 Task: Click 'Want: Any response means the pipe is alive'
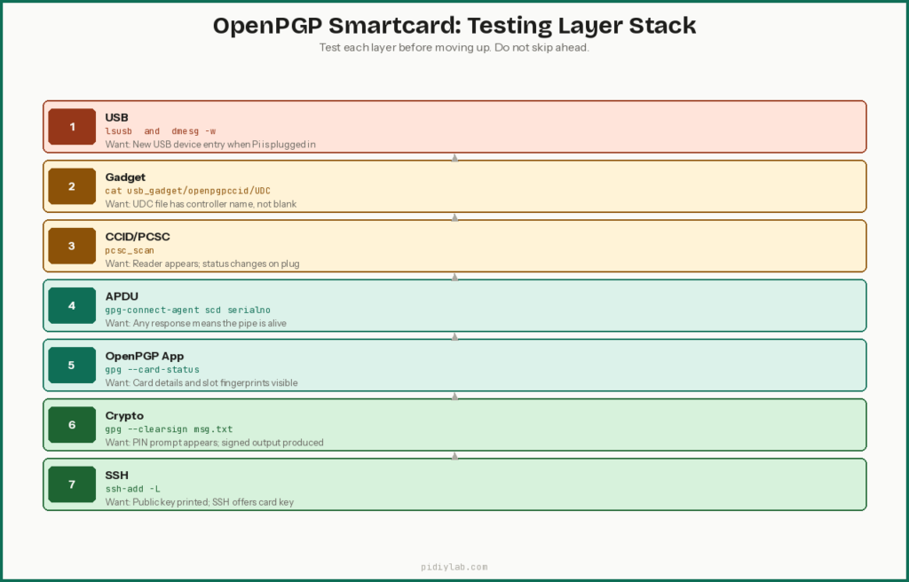pos(196,324)
